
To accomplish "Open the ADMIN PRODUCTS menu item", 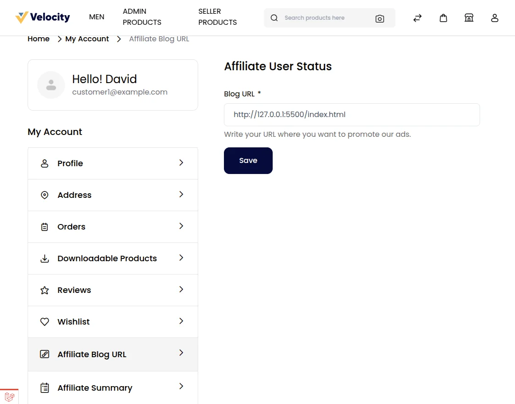I will (x=142, y=17).
